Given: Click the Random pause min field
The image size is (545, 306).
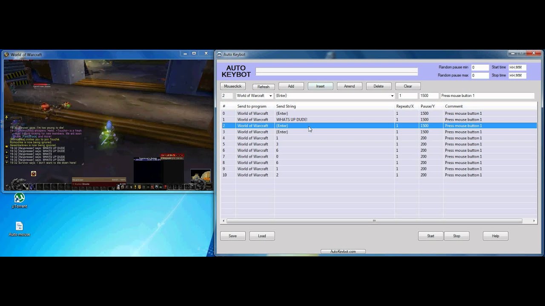Looking at the screenshot, I should pyautogui.click(x=480, y=67).
